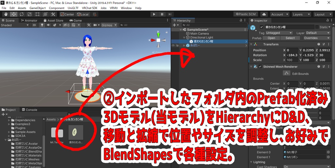
Task: Select the Move tool
Action: click(x=14, y=14)
